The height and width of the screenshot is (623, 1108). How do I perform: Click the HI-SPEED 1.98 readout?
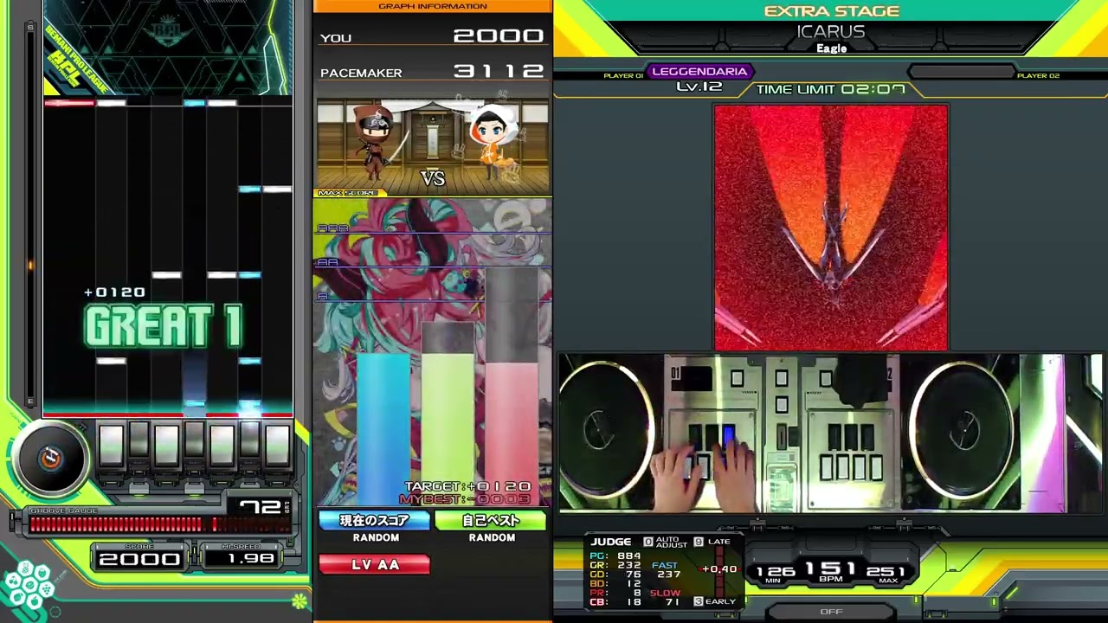(240, 558)
